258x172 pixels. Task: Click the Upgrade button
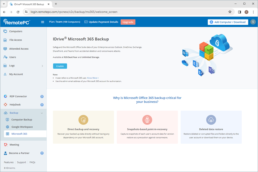coord(128,22)
